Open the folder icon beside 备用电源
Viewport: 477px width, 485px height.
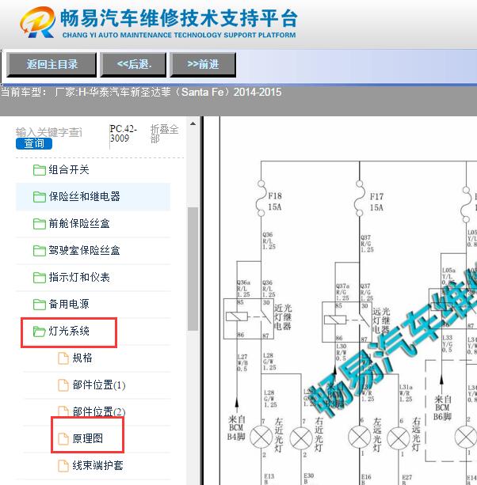(x=40, y=305)
